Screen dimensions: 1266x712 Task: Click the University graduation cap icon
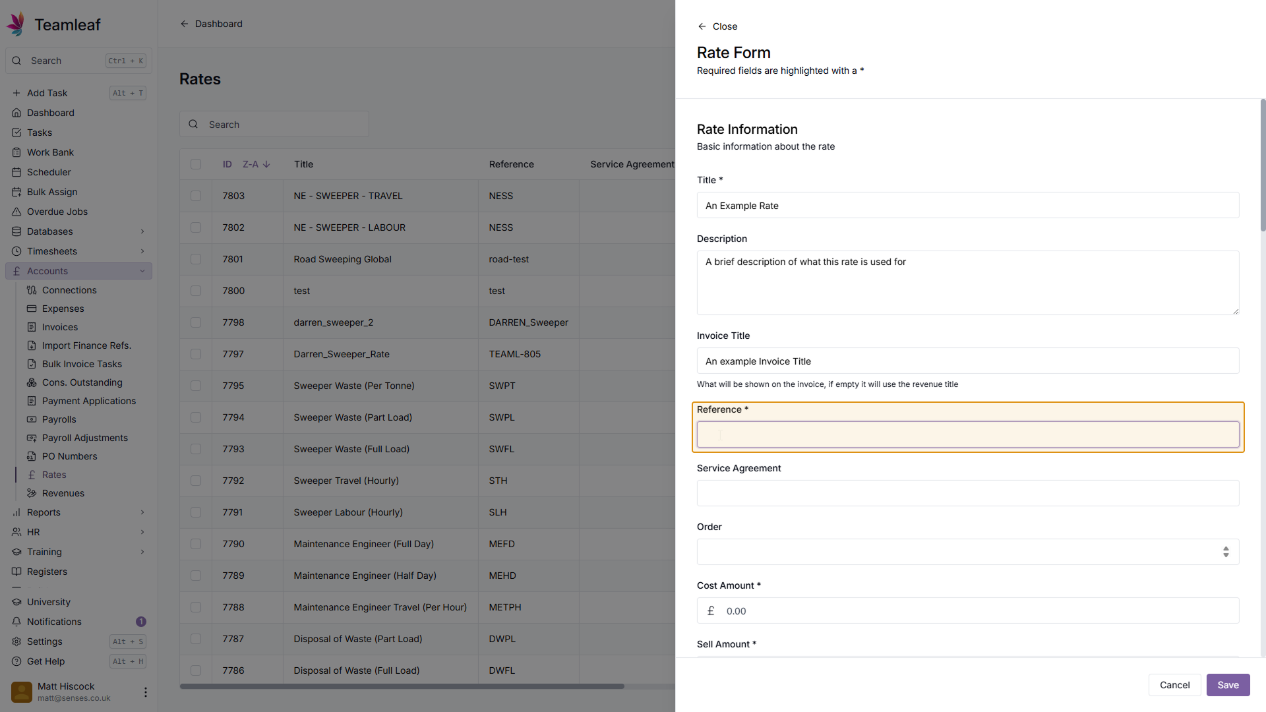(x=16, y=602)
